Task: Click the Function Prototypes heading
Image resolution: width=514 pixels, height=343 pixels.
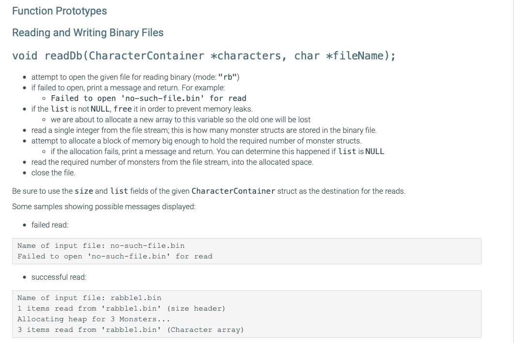Action: click(60, 11)
